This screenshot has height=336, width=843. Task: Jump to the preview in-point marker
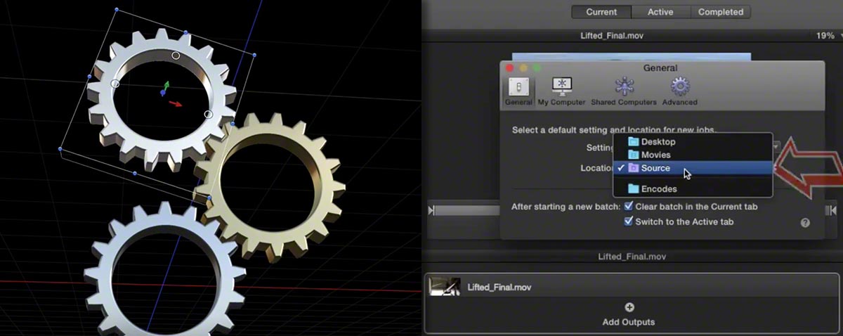pyautogui.click(x=431, y=209)
